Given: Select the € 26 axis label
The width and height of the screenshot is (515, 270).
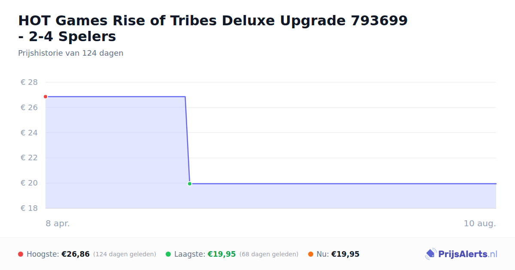Looking at the screenshot, I should [29, 108].
